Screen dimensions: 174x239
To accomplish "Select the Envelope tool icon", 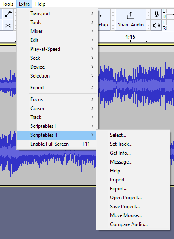I will 8,14.
